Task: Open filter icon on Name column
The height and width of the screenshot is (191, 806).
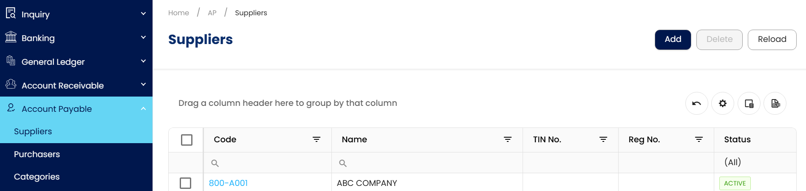Action: pos(508,139)
